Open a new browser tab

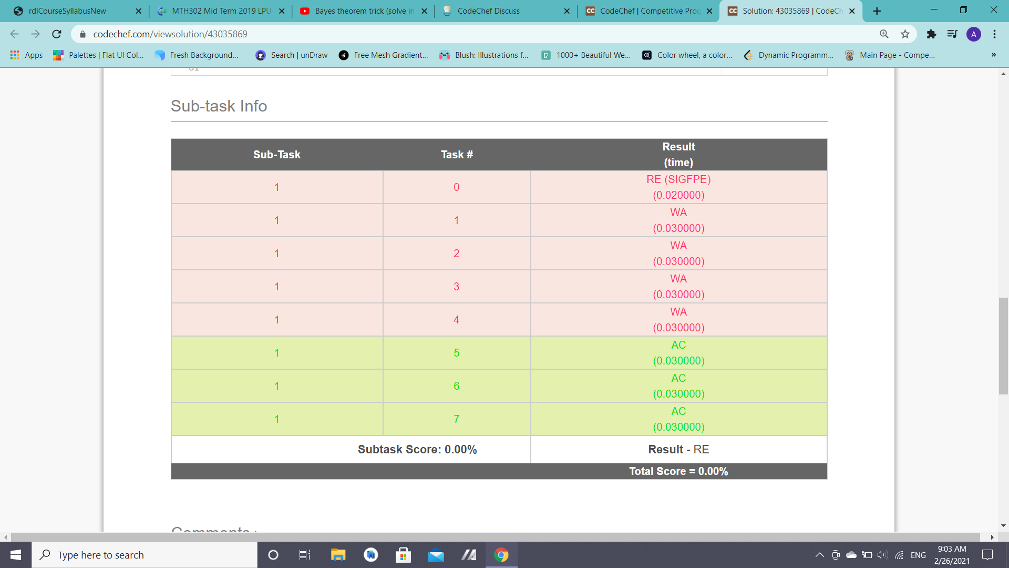pyautogui.click(x=877, y=11)
